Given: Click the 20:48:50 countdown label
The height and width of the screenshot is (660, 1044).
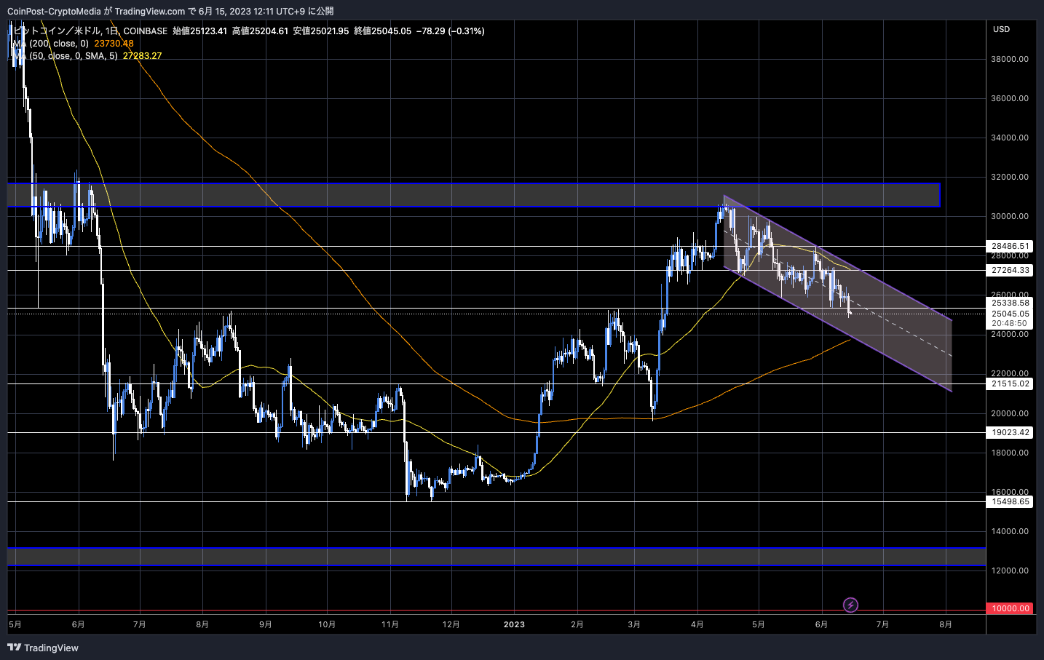Looking at the screenshot, I should [1009, 323].
